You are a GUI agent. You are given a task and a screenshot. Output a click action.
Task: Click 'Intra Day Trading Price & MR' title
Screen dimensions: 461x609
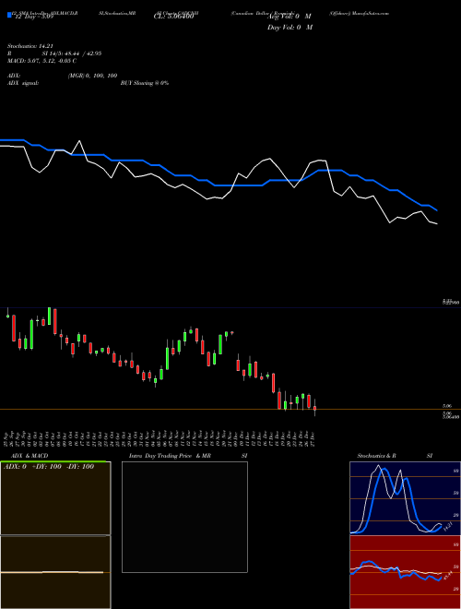click(170, 456)
